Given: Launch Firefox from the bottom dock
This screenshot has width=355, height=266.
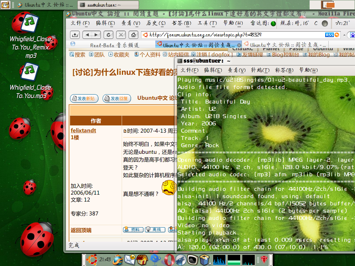Looking at the screenshot, I should 118,260.
